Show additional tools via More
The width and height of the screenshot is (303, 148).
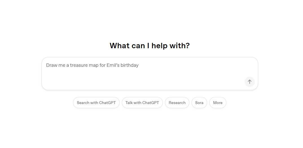pyautogui.click(x=218, y=103)
